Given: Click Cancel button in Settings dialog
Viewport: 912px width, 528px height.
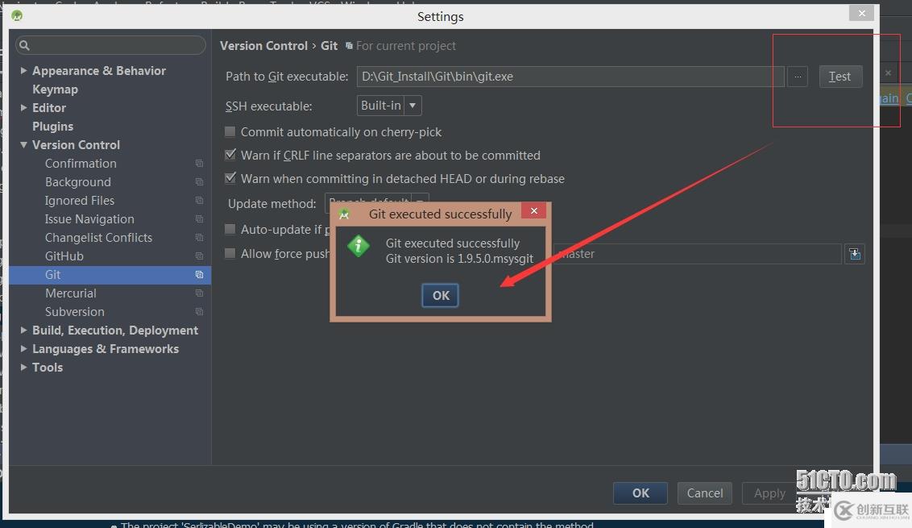Looking at the screenshot, I should pyautogui.click(x=704, y=493).
